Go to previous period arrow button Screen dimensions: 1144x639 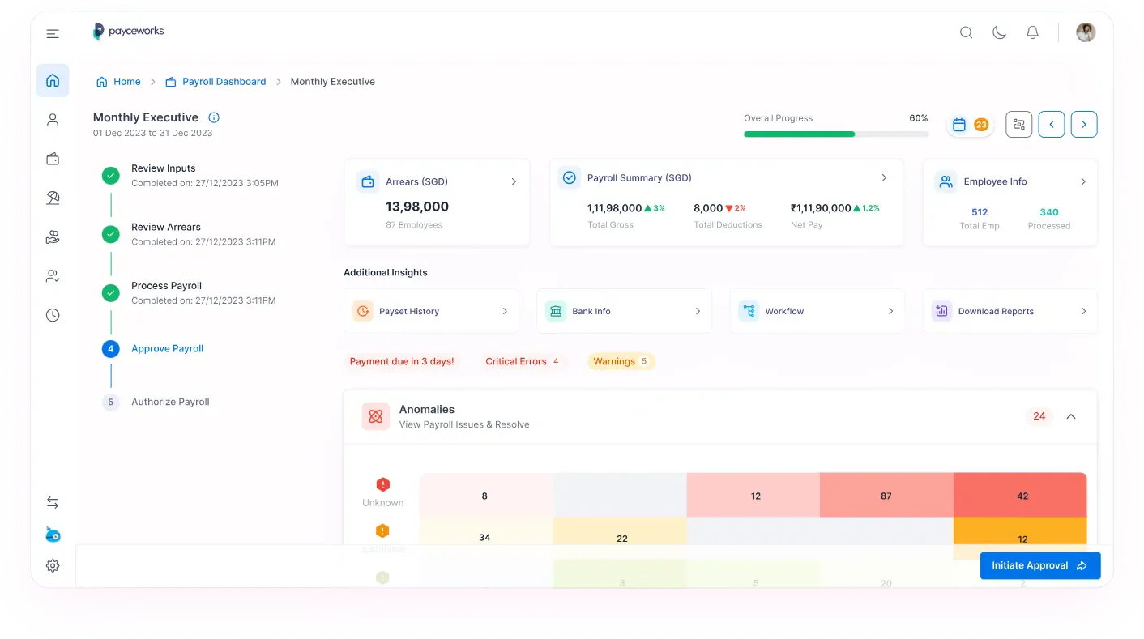(x=1052, y=124)
